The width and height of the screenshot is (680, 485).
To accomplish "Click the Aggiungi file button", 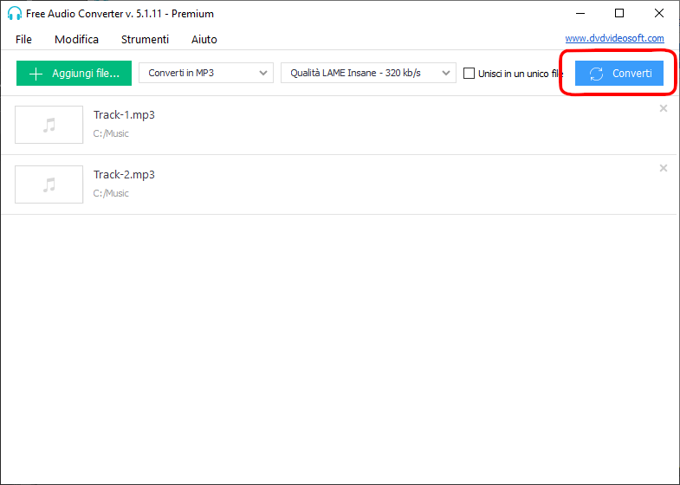I will pos(74,74).
